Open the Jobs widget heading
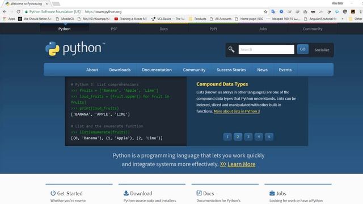Image resolution: width=363 pixels, height=204 pixels. (281, 193)
